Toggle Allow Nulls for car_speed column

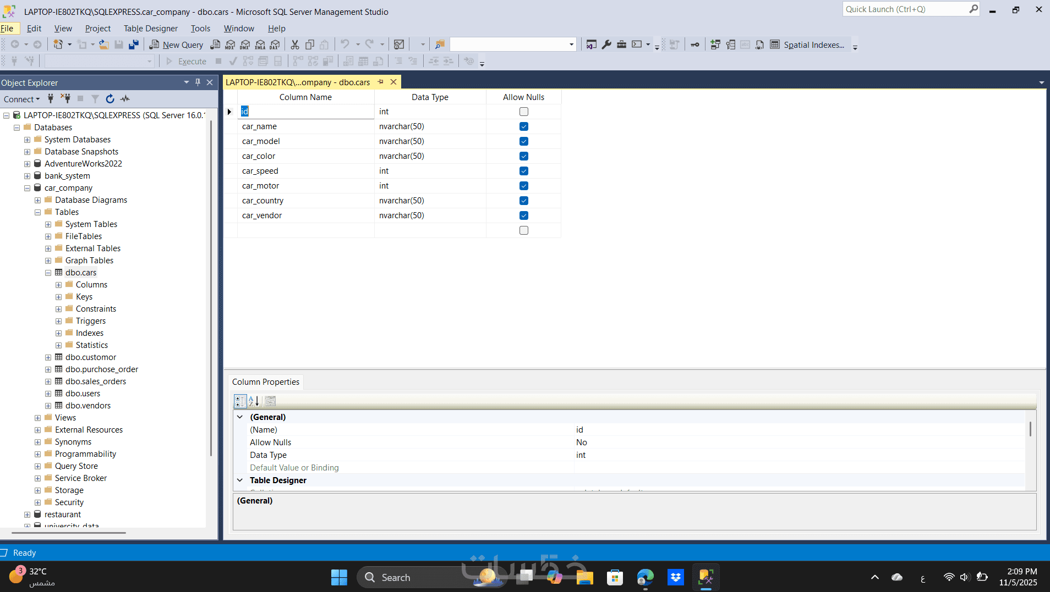(x=524, y=171)
